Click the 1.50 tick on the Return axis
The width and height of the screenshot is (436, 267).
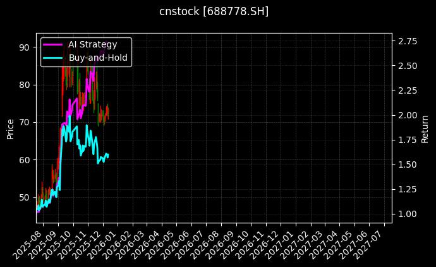408,165
